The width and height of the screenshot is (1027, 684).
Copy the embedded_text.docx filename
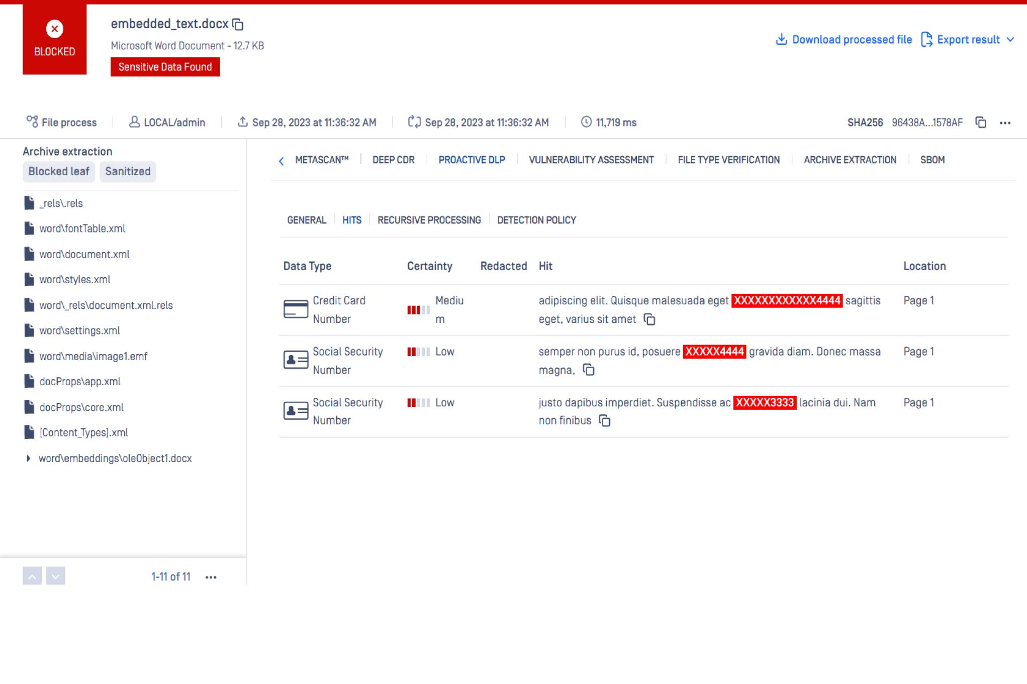click(238, 25)
